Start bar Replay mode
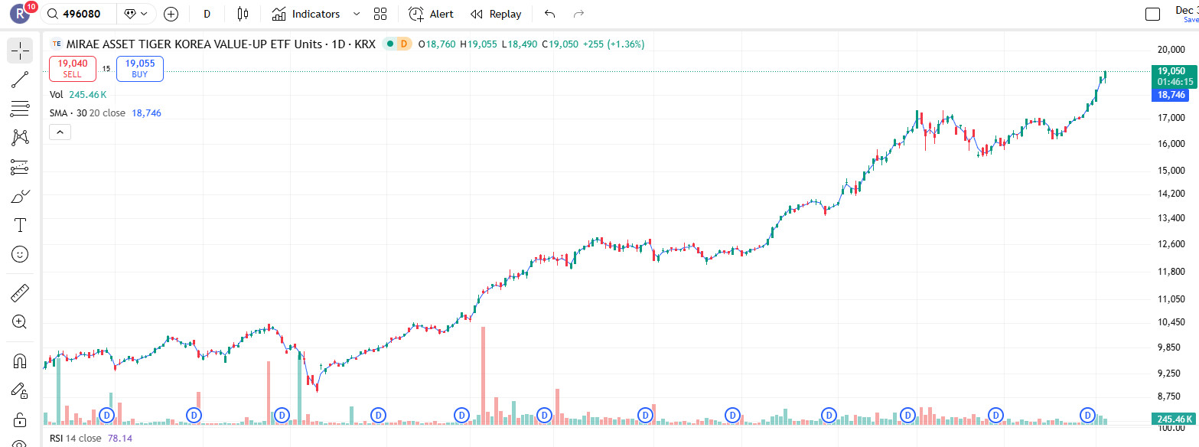This screenshot has width=1199, height=447. pos(496,14)
